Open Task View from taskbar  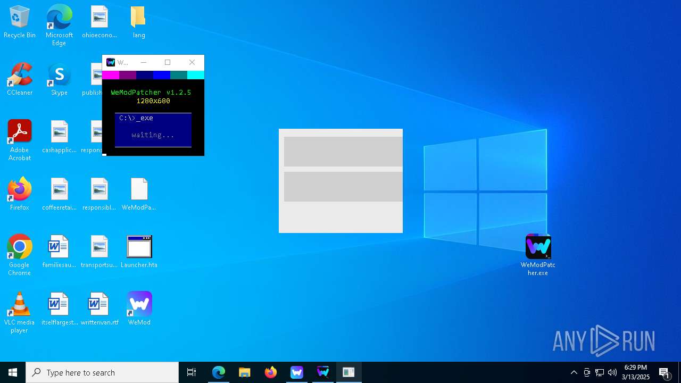click(x=192, y=372)
